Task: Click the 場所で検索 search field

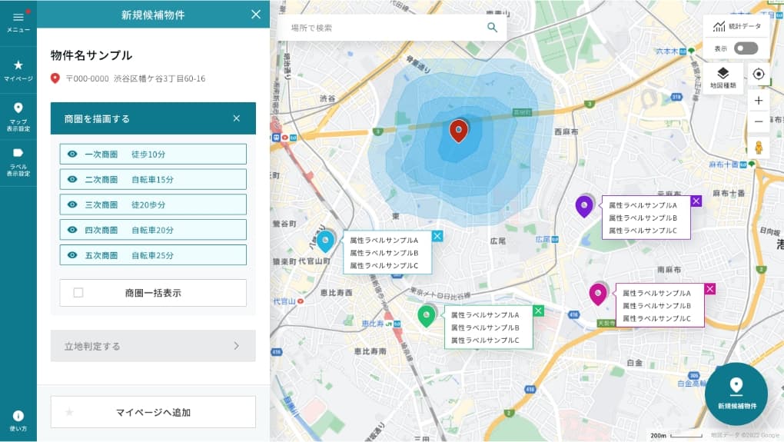Action: (x=384, y=28)
